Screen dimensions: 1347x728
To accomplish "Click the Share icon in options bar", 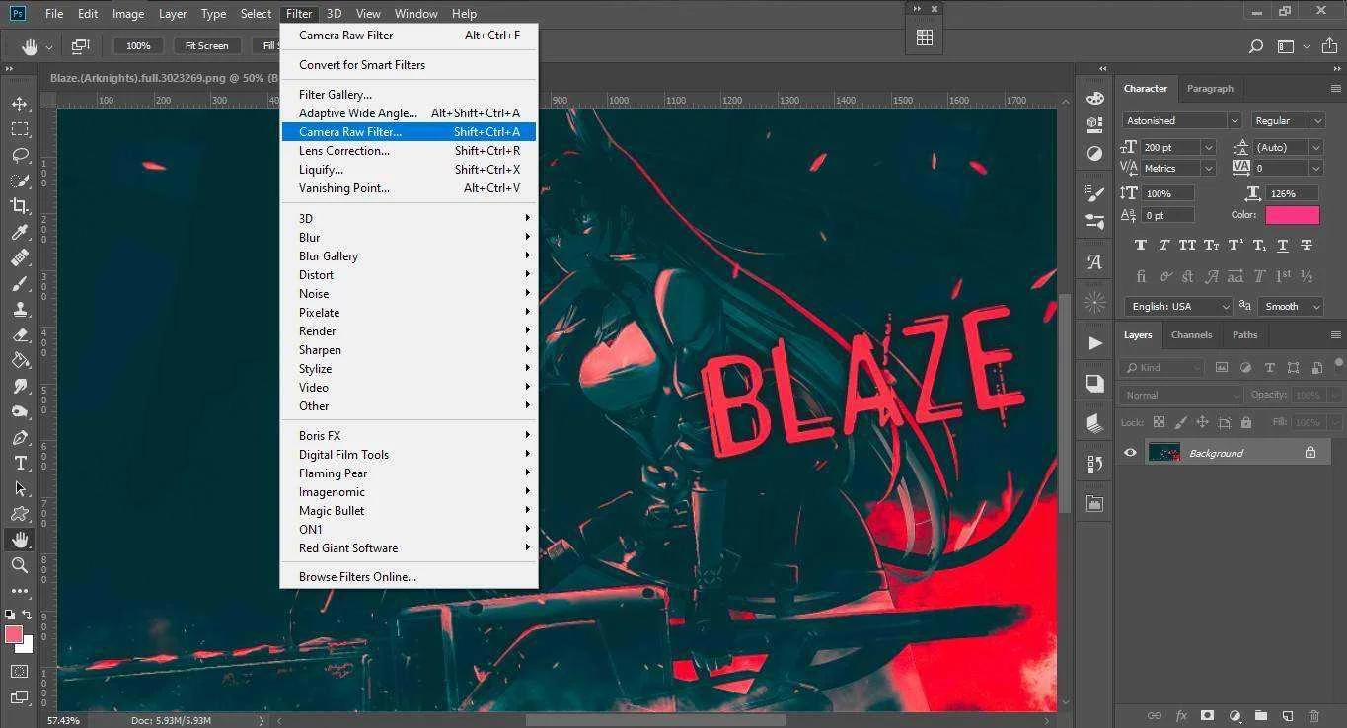I will [1327, 46].
